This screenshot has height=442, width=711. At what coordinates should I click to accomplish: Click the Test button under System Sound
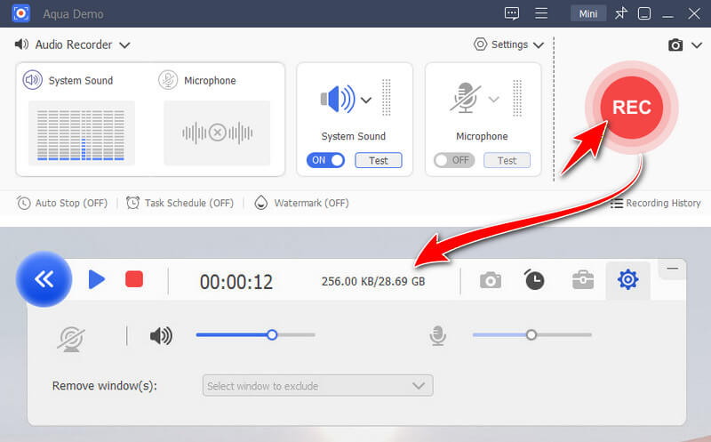[379, 160]
